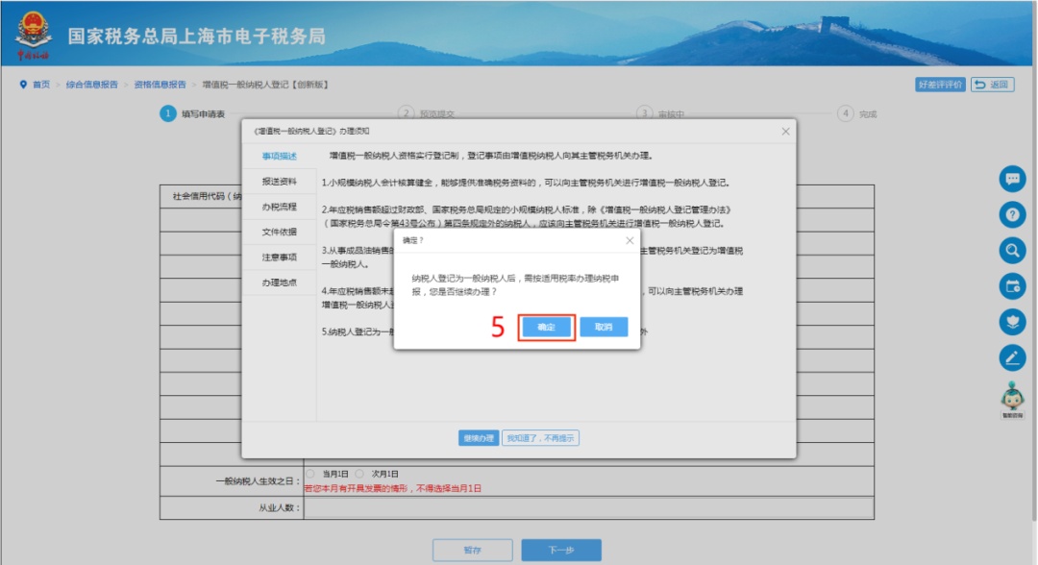Viewport: 1038px width, 565px height.
Task: Select the 当月1日 radio option
Action: 310,474
